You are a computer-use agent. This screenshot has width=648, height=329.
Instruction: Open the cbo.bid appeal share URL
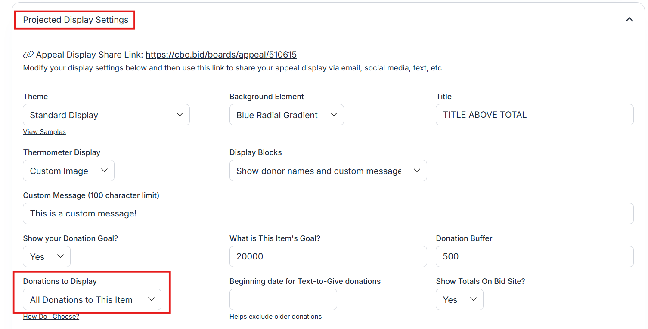(221, 55)
